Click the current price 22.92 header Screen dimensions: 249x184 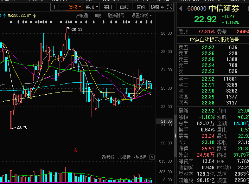tap(205, 19)
